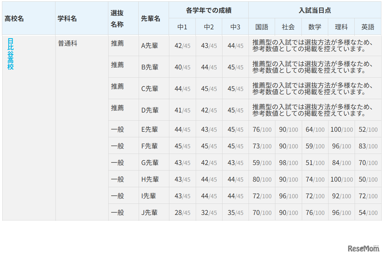The width and height of the screenshot is (384, 256).
Task: Click 一般 label in E先輩 row
Action: (x=117, y=129)
